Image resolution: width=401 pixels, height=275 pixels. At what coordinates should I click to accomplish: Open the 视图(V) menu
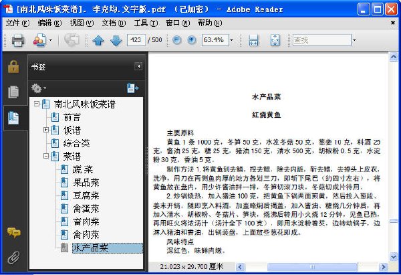pyautogui.click(x=82, y=23)
